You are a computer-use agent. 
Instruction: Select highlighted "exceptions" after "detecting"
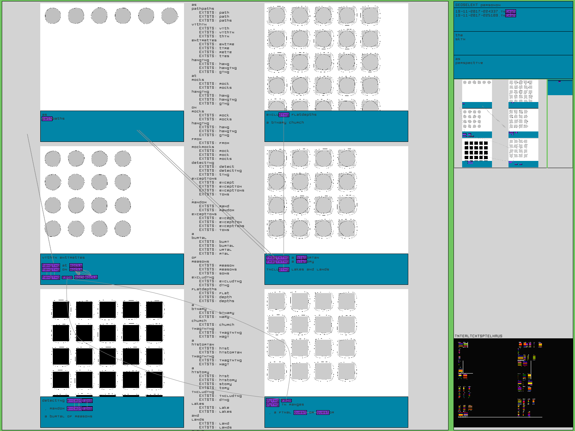[x=79, y=400]
